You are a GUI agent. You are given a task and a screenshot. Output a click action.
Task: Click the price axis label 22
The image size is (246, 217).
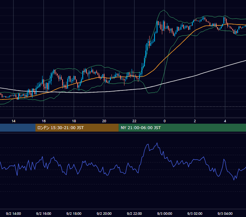click(x=134, y=121)
